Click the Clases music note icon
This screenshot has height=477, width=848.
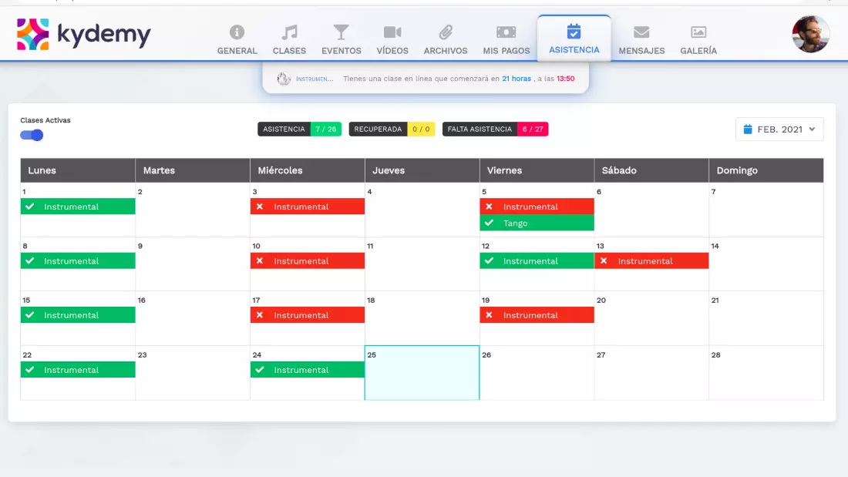(x=289, y=32)
